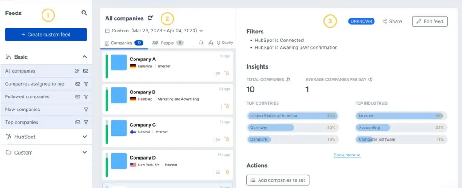Click the Computer Software industry bar
Viewport: 462px width, 188px height.
pos(401,139)
